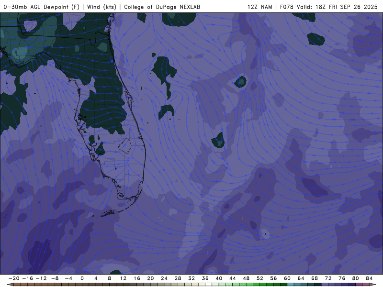This screenshot has height=287, width=383.
Task: Select the '28' color scale label
Action: (x=178, y=278)
